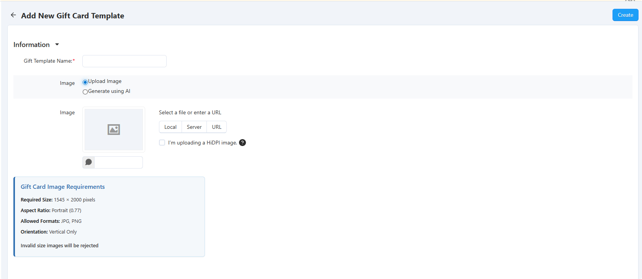Enable the HiDPI image checkbox
This screenshot has width=642, height=279.
pos(162,143)
